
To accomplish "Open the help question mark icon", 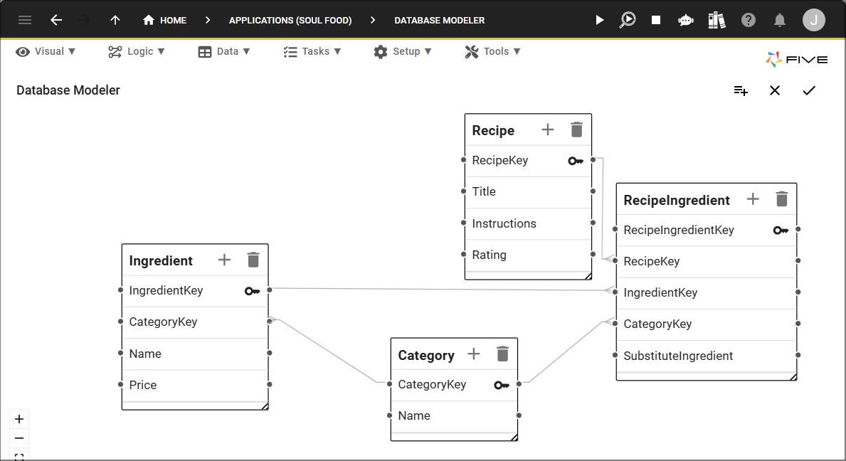I will [749, 21].
